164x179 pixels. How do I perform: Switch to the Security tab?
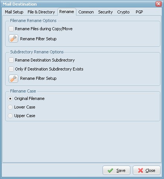[x=105, y=12]
